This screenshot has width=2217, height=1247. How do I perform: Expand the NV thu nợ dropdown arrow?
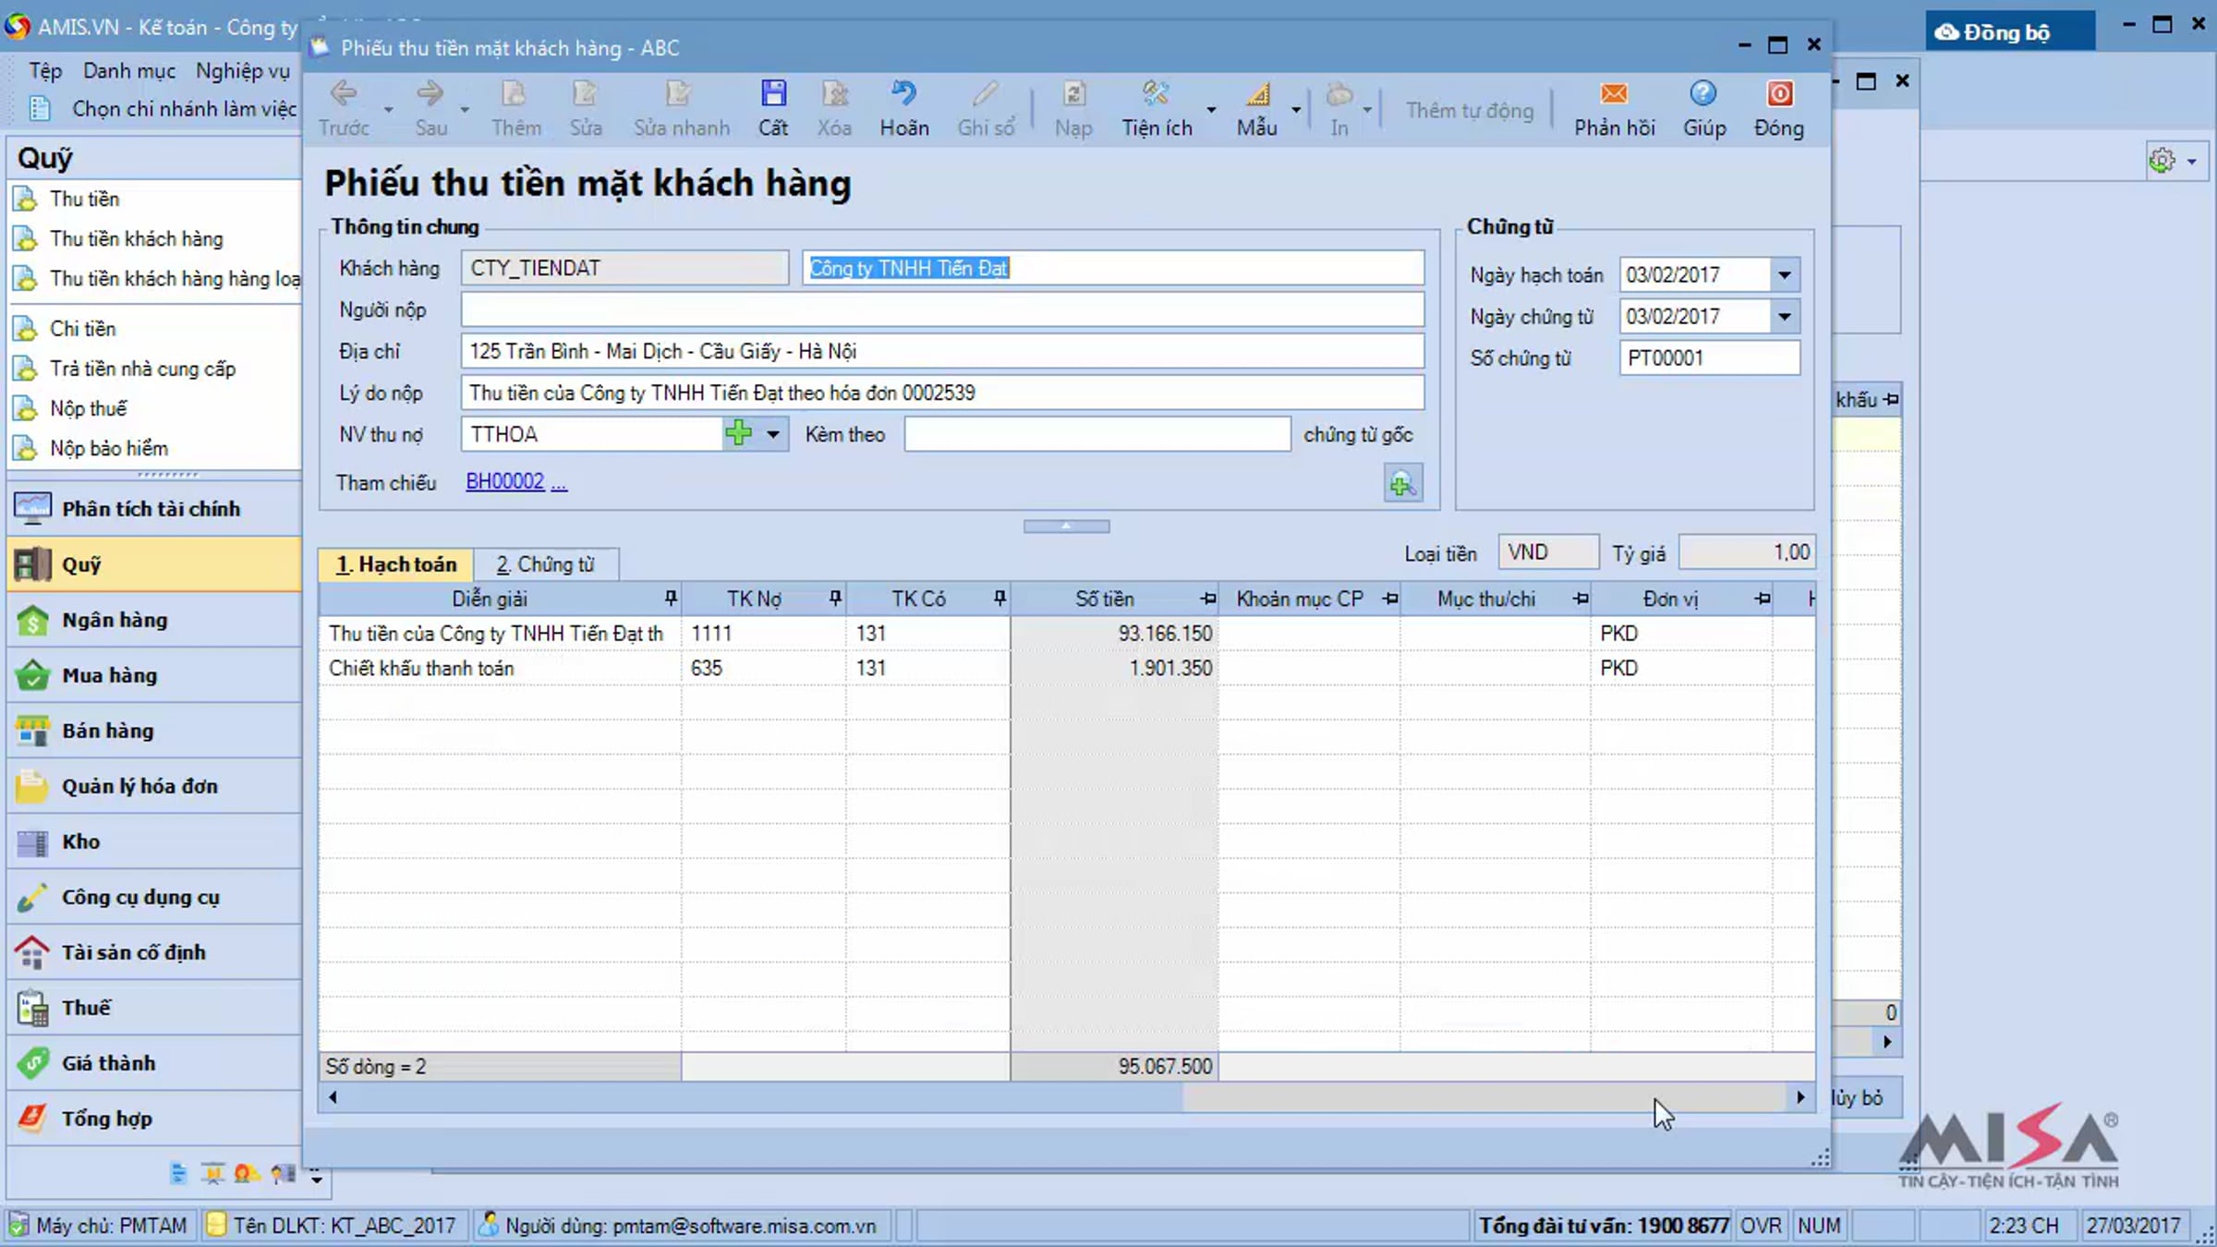click(773, 433)
